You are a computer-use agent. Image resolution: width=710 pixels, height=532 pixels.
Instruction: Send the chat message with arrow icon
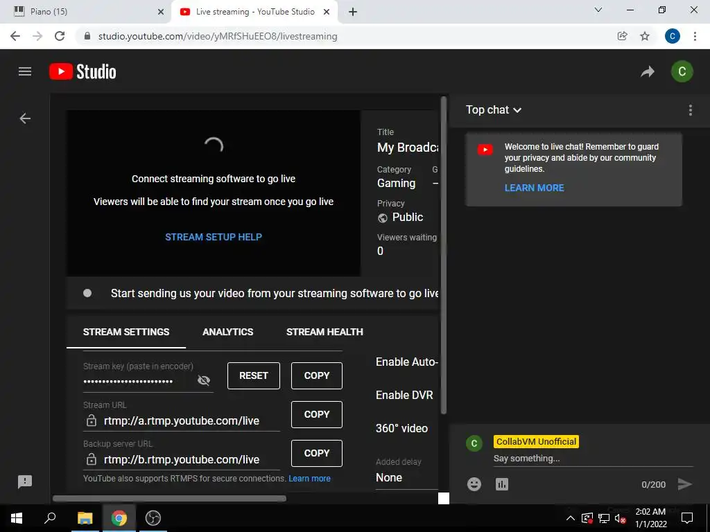pyautogui.click(x=684, y=484)
